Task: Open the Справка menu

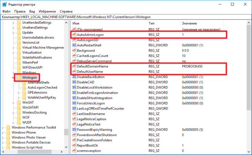Action: (66, 11)
